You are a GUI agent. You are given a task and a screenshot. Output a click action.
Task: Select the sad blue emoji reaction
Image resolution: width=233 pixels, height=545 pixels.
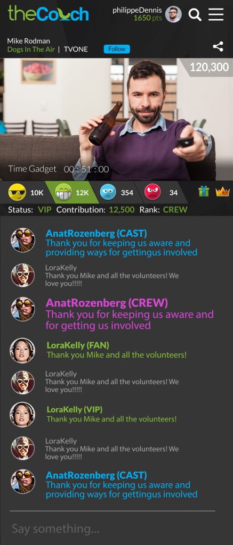(108, 192)
